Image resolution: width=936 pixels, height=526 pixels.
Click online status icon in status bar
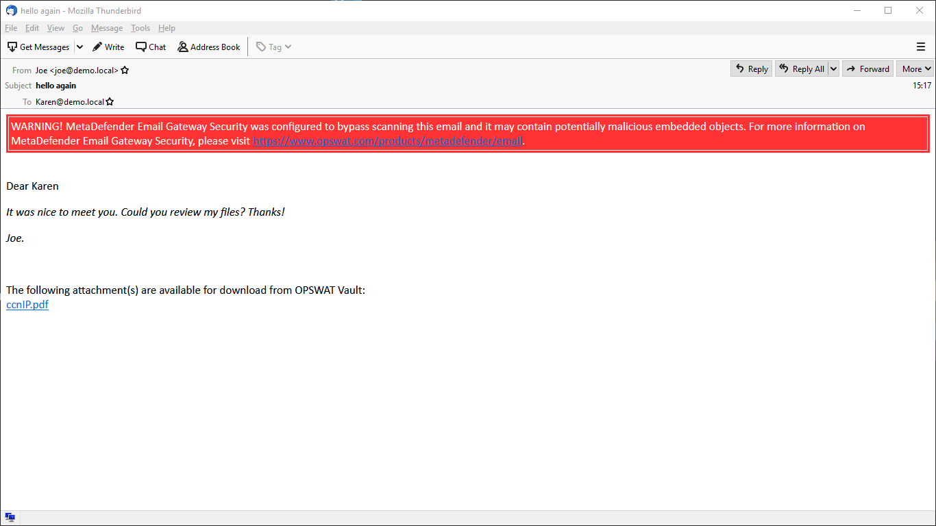pyautogui.click(x=10, y=518)
